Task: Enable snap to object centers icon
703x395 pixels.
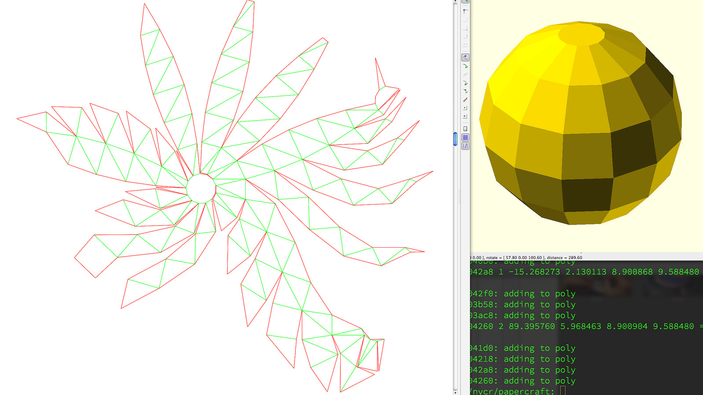Action: (x=465, y=108)
